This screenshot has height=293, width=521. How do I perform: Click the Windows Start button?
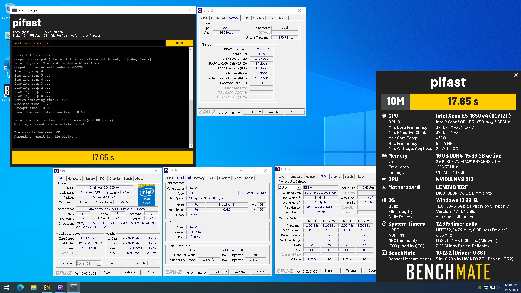(x=7, y=288)
